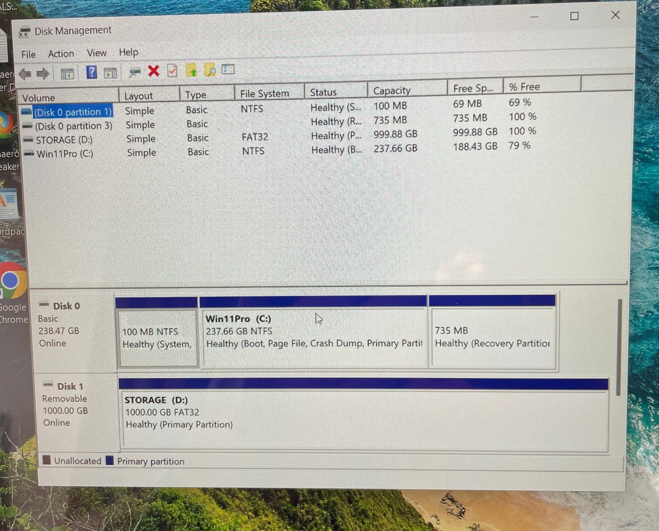This screenshot has height=531, width=659.
Task: Sort by Capacity column header
Action: pos(407,90)
